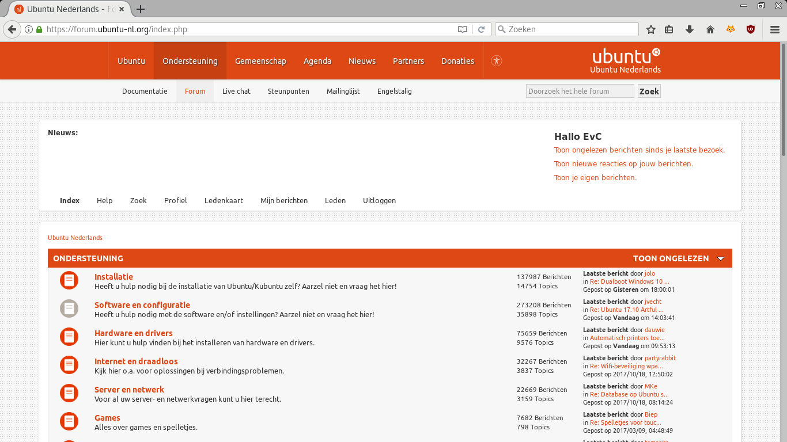Open Donaties menu item

click(458, 61)
